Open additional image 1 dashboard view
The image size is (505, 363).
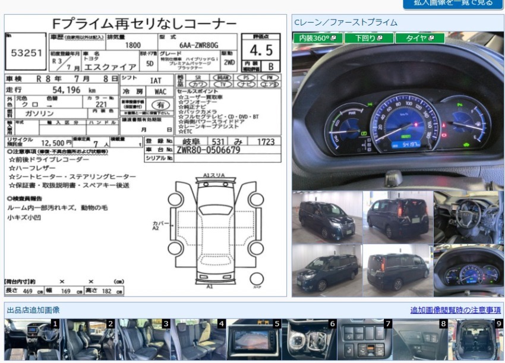32,339
